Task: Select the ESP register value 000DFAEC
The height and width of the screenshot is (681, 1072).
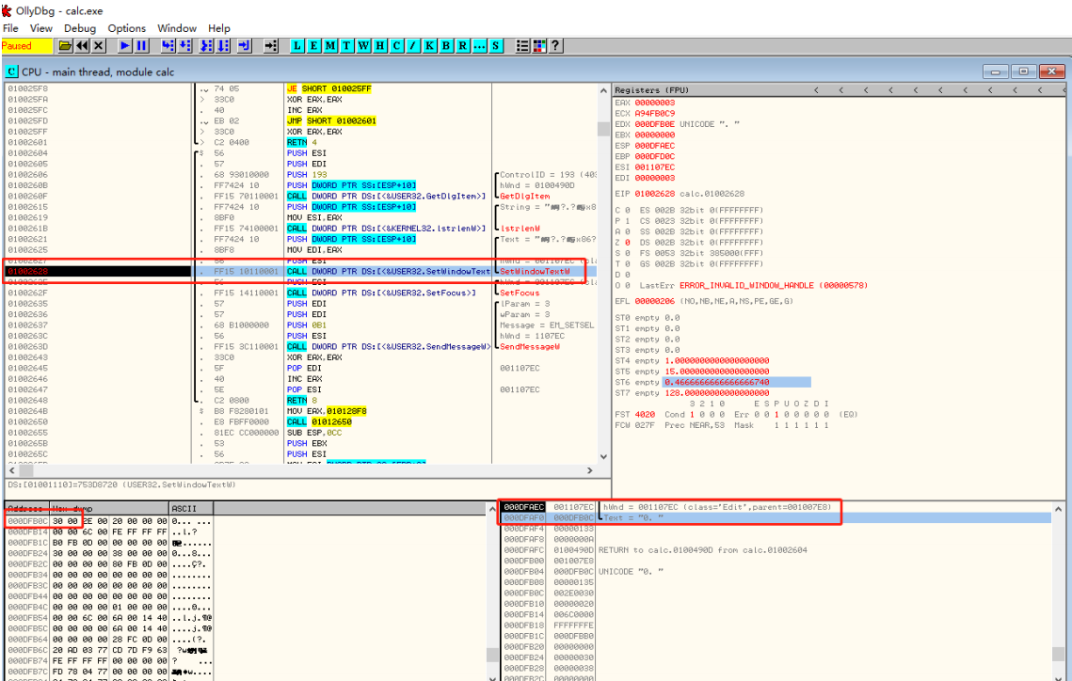Action: coord(654,146)
